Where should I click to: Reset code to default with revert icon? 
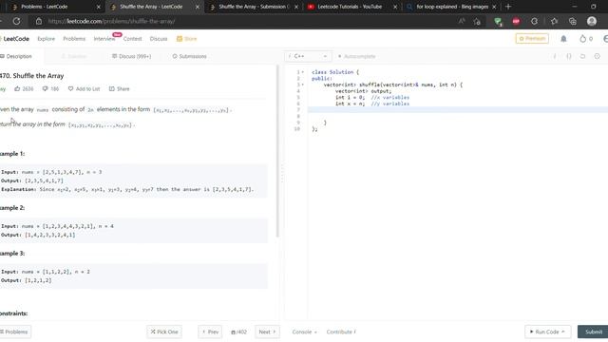(x=582, y=56)
